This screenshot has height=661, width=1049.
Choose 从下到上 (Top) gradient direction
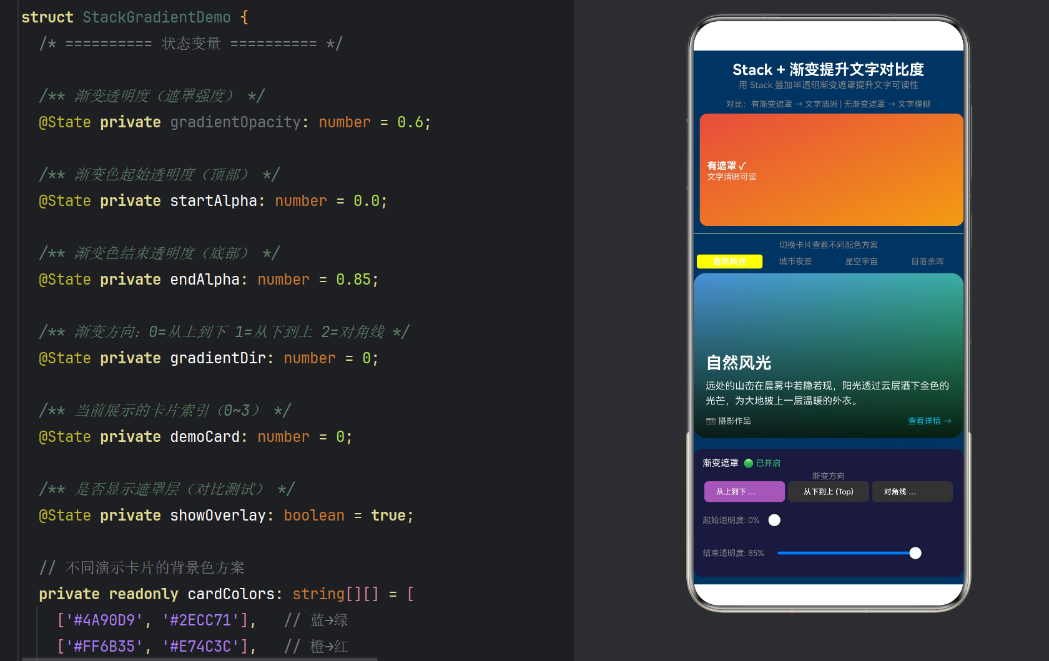(x=829, y=492)
